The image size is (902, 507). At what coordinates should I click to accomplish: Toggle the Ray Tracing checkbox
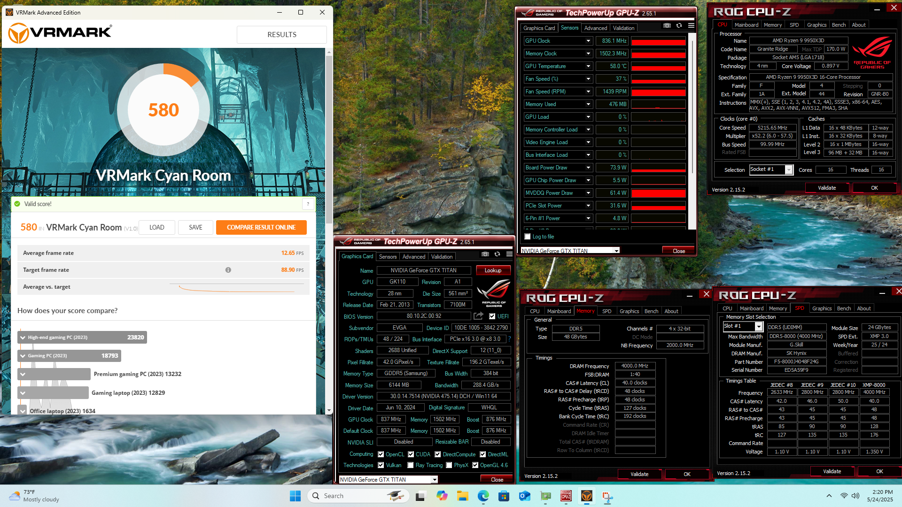pos(411,465)
